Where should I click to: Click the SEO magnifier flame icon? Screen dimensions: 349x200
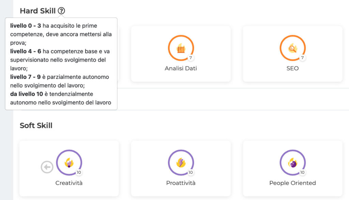pos(292,48)
